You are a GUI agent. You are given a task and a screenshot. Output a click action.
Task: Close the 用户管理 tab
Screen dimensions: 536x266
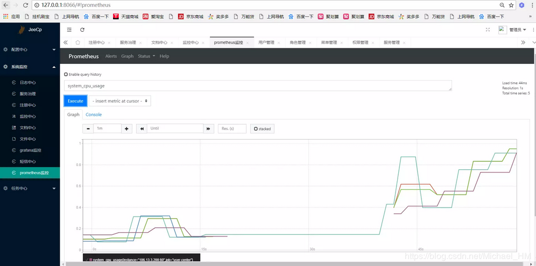tap(279, 43)
